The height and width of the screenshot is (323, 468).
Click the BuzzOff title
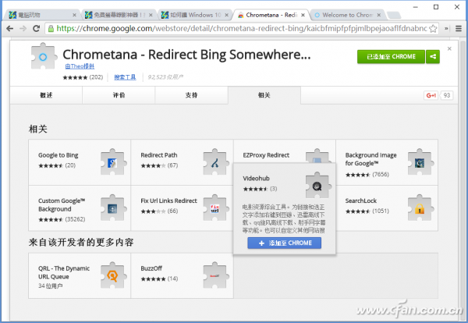coord(151,268)
